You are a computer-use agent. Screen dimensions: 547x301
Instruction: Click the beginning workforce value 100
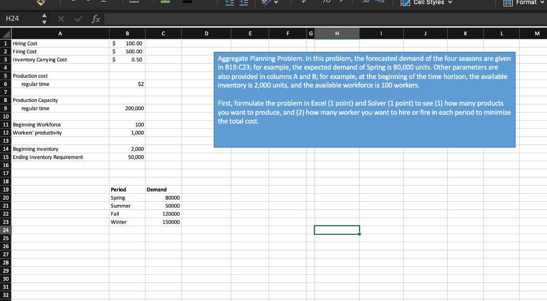click(x=127, y=125)
